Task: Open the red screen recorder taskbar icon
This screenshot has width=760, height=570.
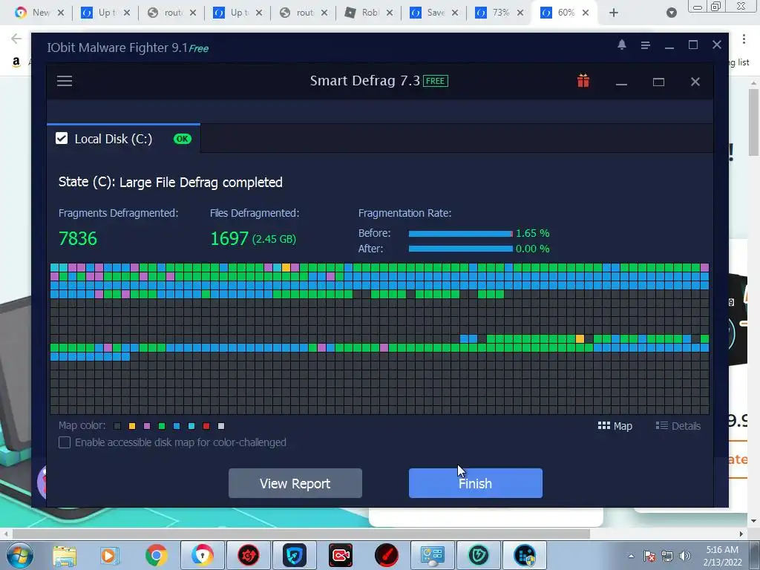Action: tap(340, 555)
